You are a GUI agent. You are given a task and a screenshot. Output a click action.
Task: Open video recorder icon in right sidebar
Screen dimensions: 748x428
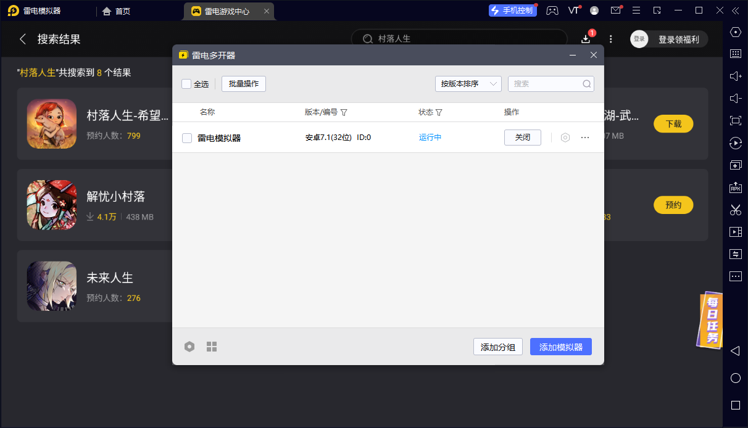click(735, 232)
